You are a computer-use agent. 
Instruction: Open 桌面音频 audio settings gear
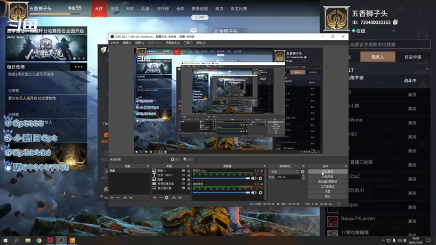[261, 193]
